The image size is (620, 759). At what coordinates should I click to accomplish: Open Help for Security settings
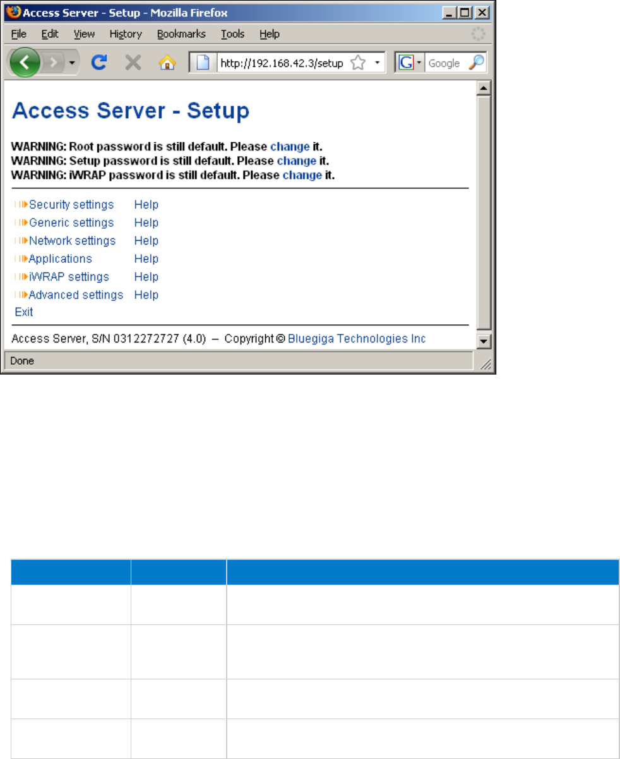(146, 205)
